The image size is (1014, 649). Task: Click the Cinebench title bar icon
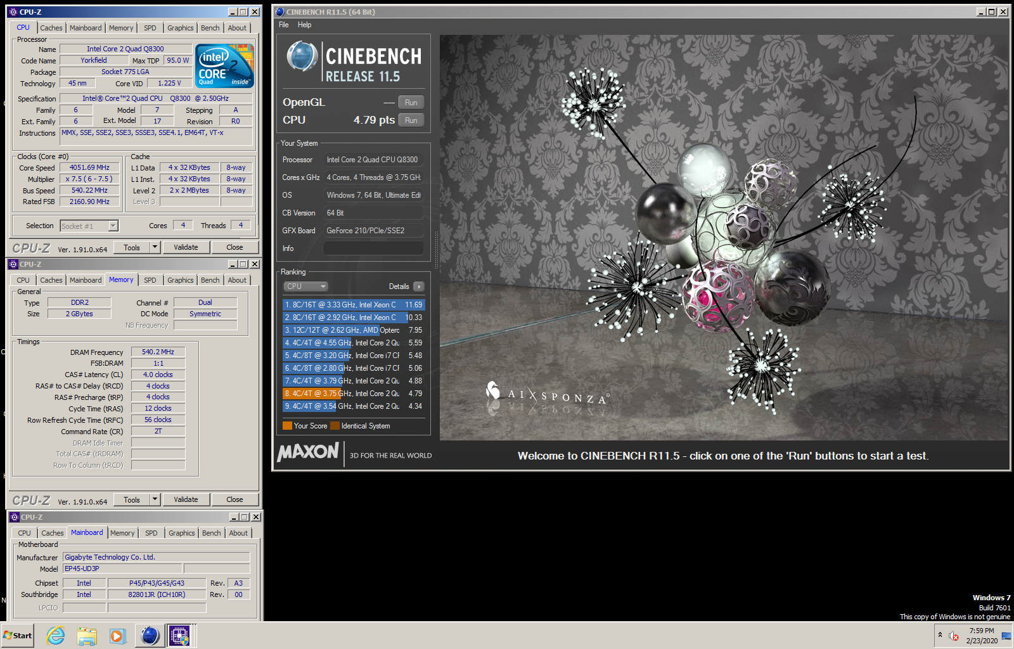280,11
